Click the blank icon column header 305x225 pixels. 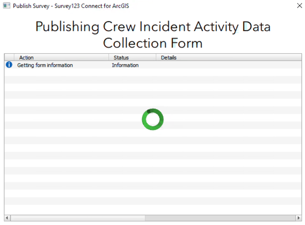pos(9,57)
